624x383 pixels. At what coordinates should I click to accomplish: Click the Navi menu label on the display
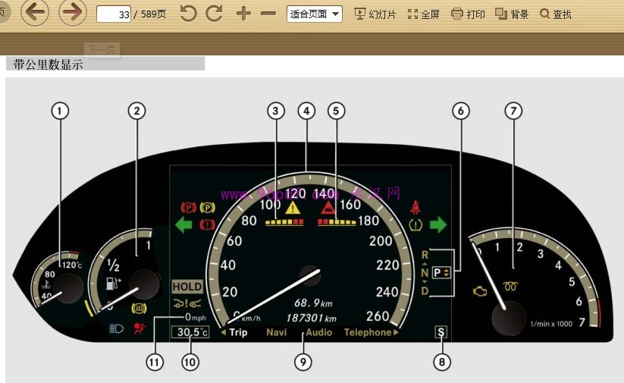tap(277, 332)
